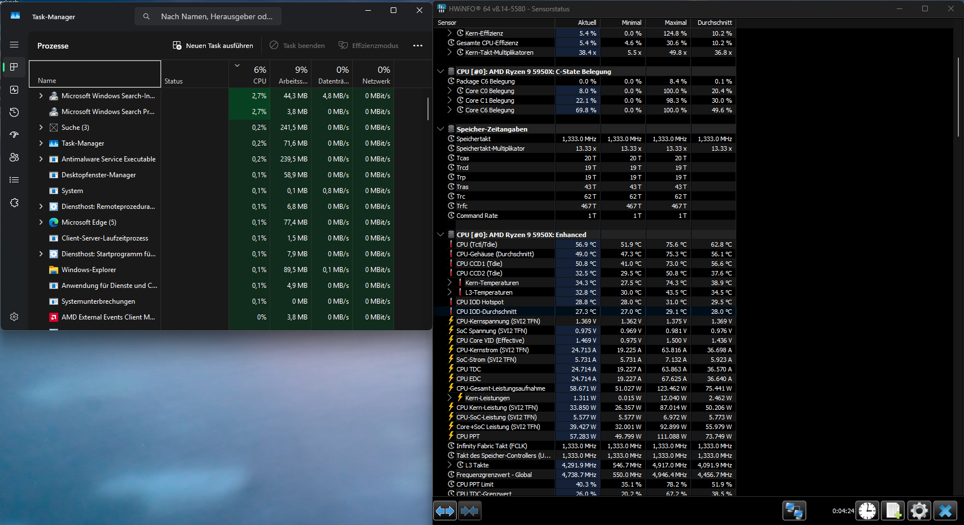Open Task Manager settings gear
Image resolution: width=964 pixels, height=525 pixels.
click(14, 317)
